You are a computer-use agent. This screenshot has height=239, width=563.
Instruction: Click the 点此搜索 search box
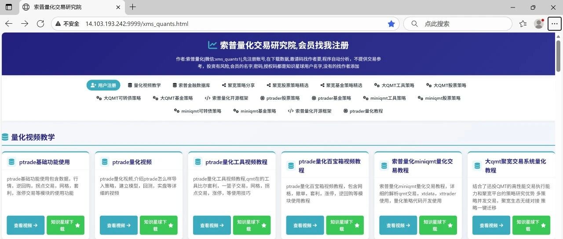458,24
